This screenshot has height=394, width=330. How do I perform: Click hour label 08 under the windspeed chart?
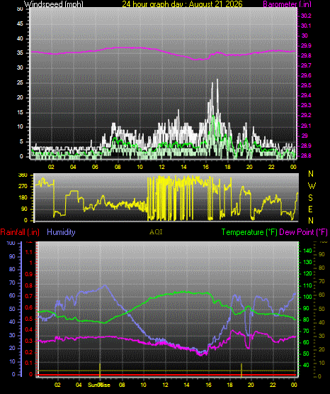[118, 167]
